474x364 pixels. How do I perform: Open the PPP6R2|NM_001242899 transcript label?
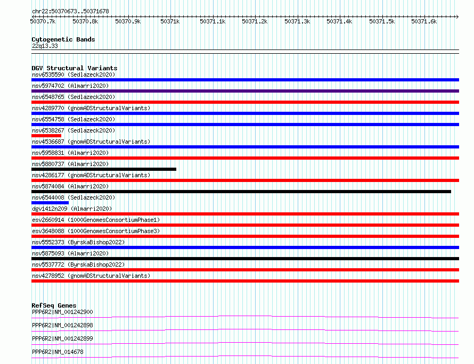point(62,338)
